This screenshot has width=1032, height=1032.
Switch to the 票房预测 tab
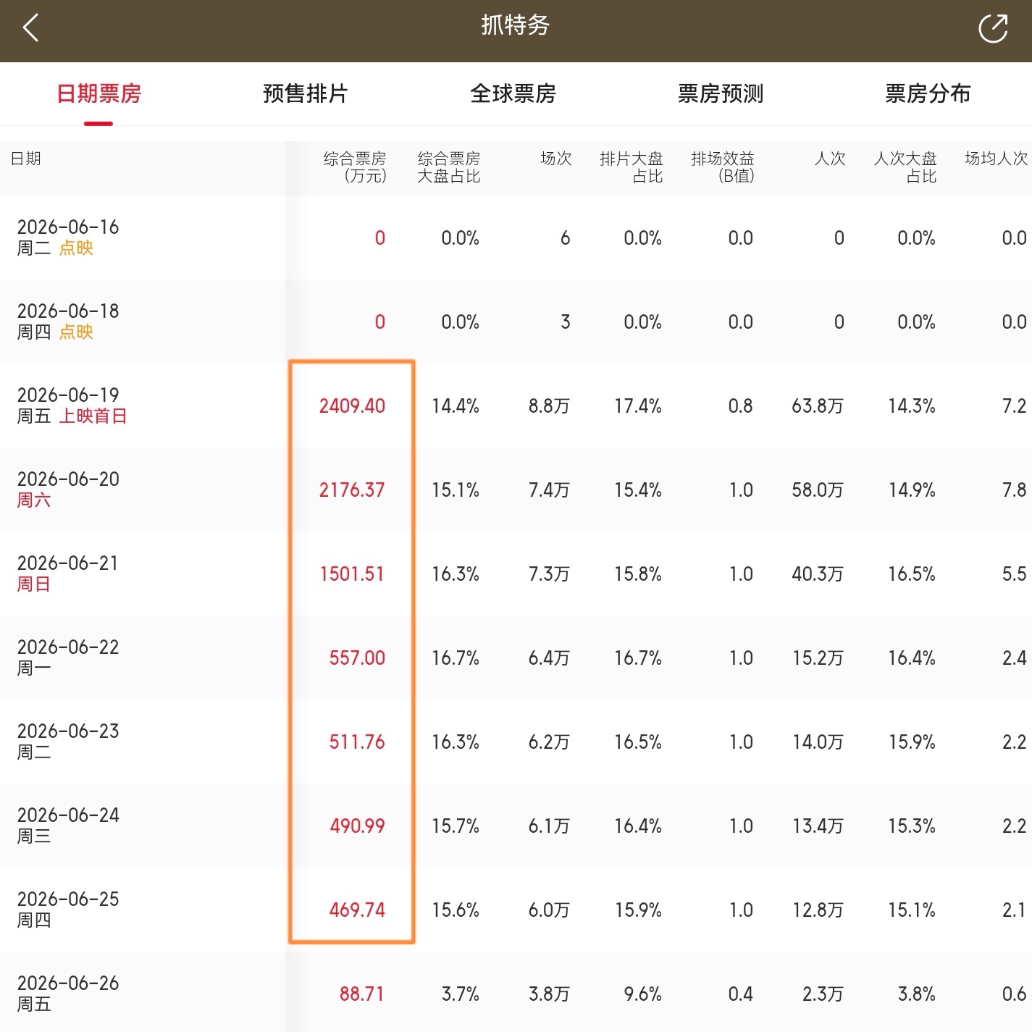721,93
